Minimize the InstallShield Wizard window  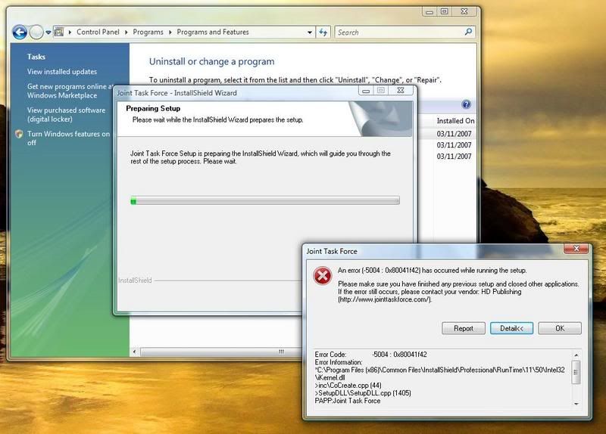(x=366, y=91)
